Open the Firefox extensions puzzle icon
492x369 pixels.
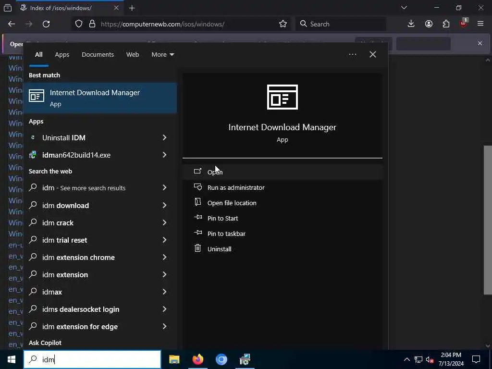pyautogui.click(x=446, y=24)
